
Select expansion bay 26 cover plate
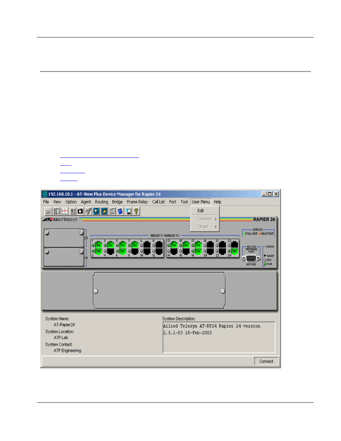tap(64, 257)
